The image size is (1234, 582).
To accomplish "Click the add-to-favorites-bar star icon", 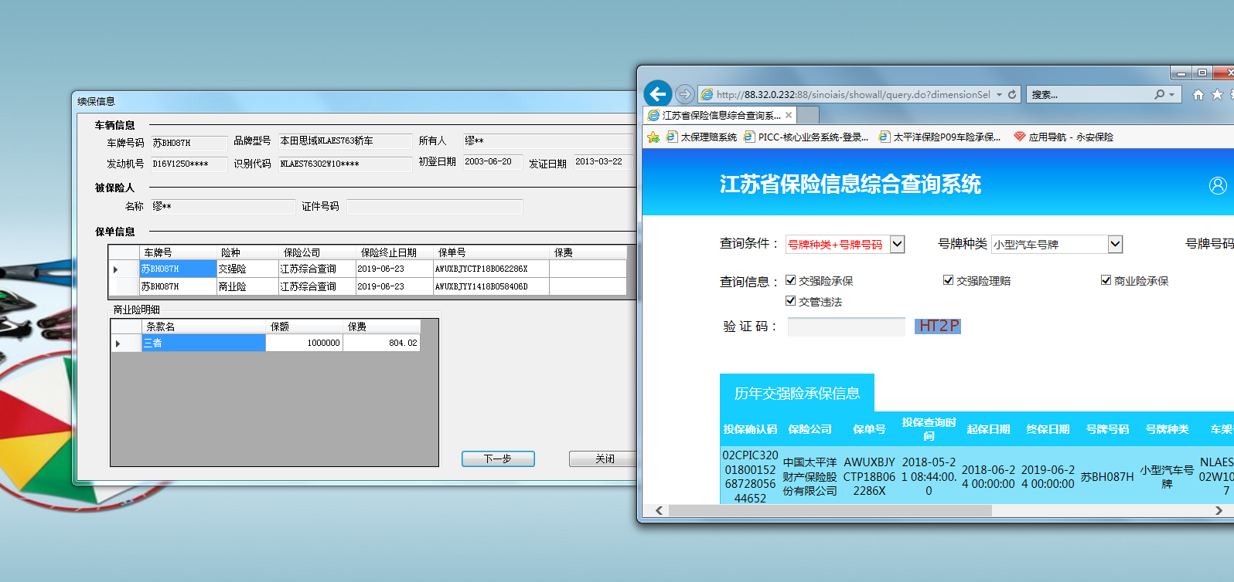I will 653,137.
